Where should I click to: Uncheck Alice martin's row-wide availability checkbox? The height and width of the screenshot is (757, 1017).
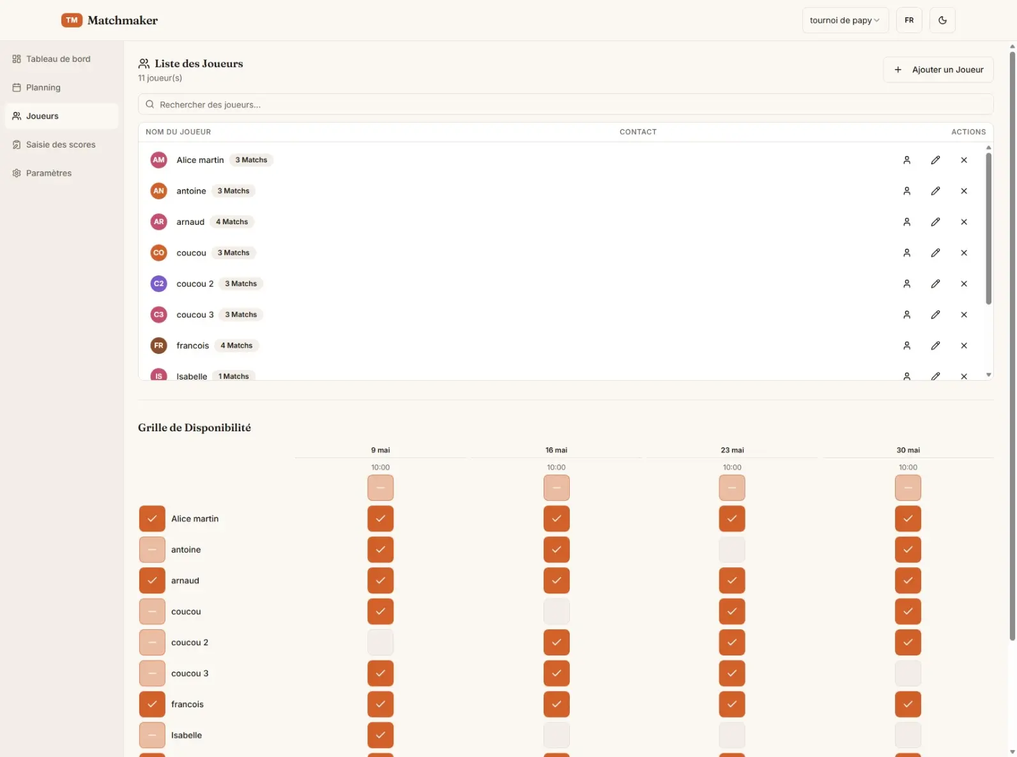pos(152,519)
